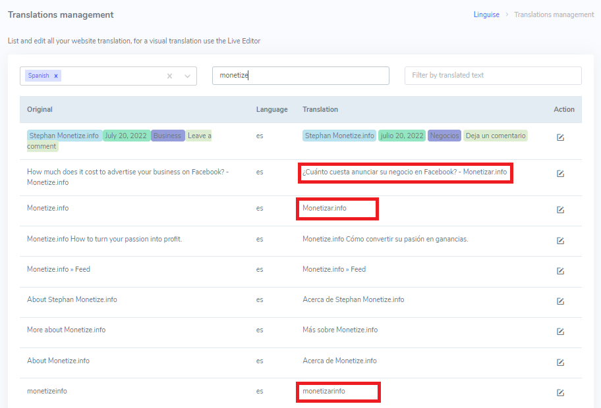Edit the Monetize.info » Feed row
The image size is (601, 408).
(560, 271)
